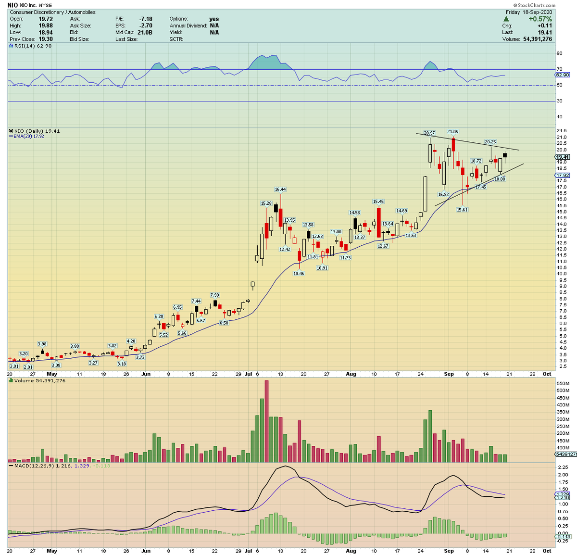Click the green up-triangle change arrow
Screen dimensions: 577x555
[x=506, y=19]
